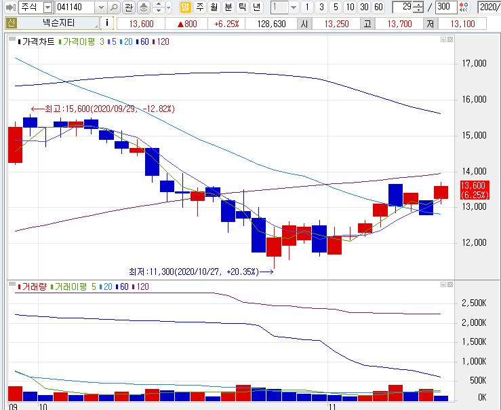This screenshot has height=410, width=501.
Task: Click the 10 month marker on time axis
Action: [43, 407]
